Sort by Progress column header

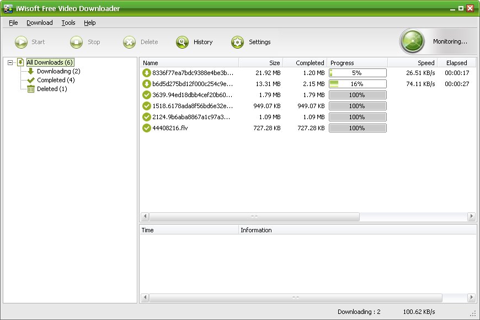(x=358, y=63)
